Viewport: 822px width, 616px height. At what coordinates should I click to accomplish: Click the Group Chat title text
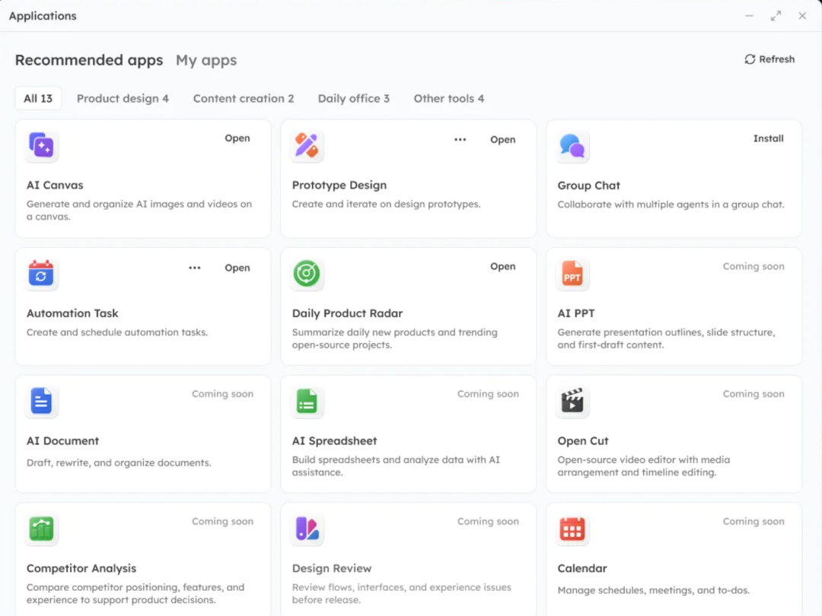point(588,186)
